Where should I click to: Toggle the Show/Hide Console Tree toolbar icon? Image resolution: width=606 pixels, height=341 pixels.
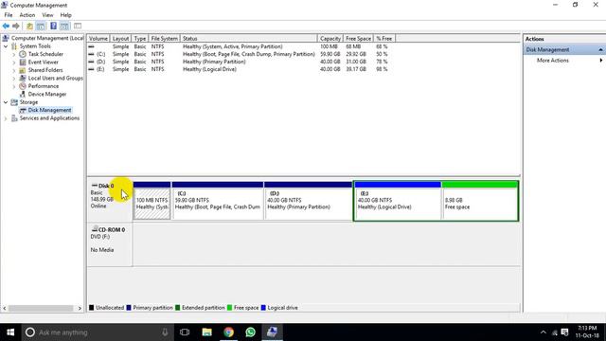[x=41, y=26]
